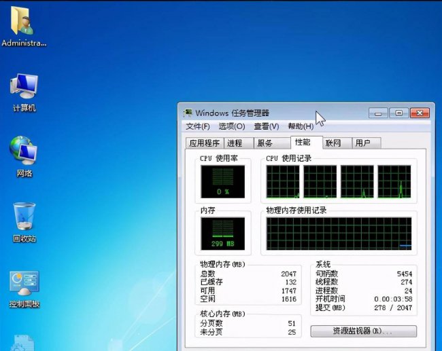This screenshot has width=442, height=351.
Task: Click the 分页数 value 51
Action: coord(292,323)
